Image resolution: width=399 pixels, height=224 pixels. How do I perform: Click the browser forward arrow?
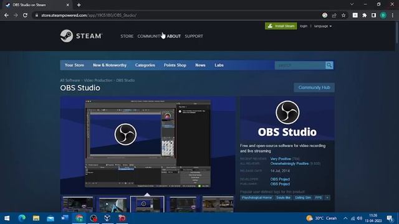click(16, 15)
